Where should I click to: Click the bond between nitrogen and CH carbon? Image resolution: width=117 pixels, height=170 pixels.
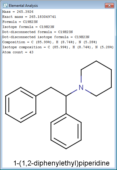[x=71, y=93]
